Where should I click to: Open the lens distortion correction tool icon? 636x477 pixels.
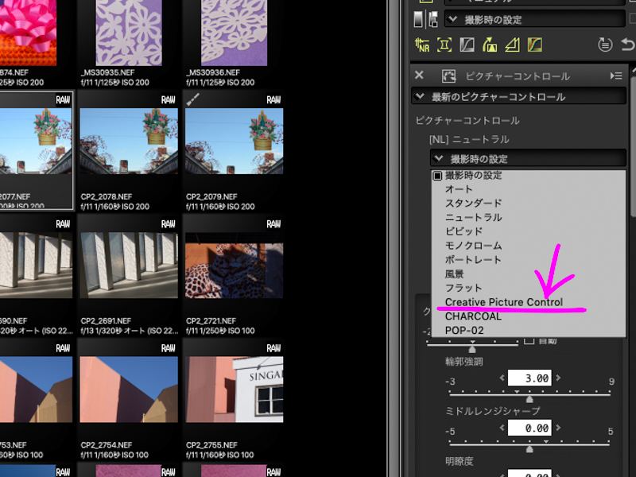(444, 45)
